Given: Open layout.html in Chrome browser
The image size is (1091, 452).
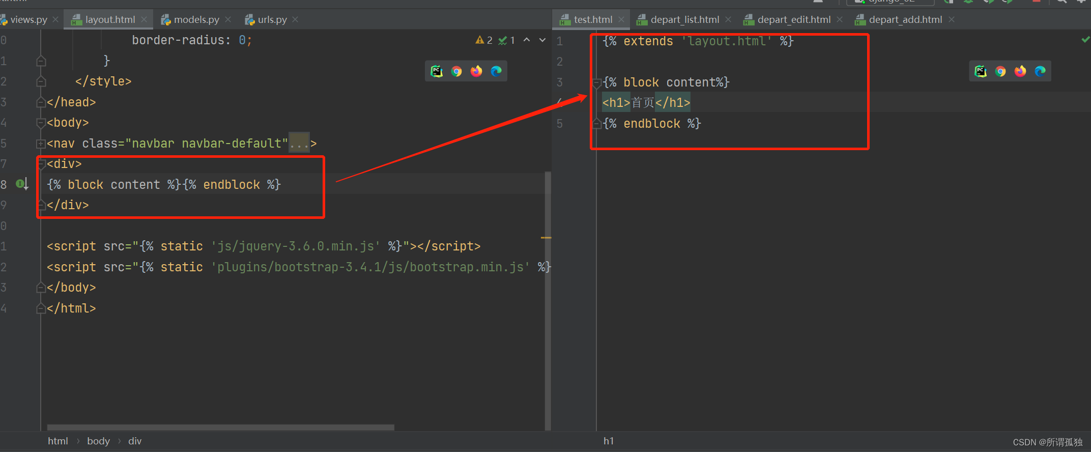Looking at the screenshot, I should [456, 71].
